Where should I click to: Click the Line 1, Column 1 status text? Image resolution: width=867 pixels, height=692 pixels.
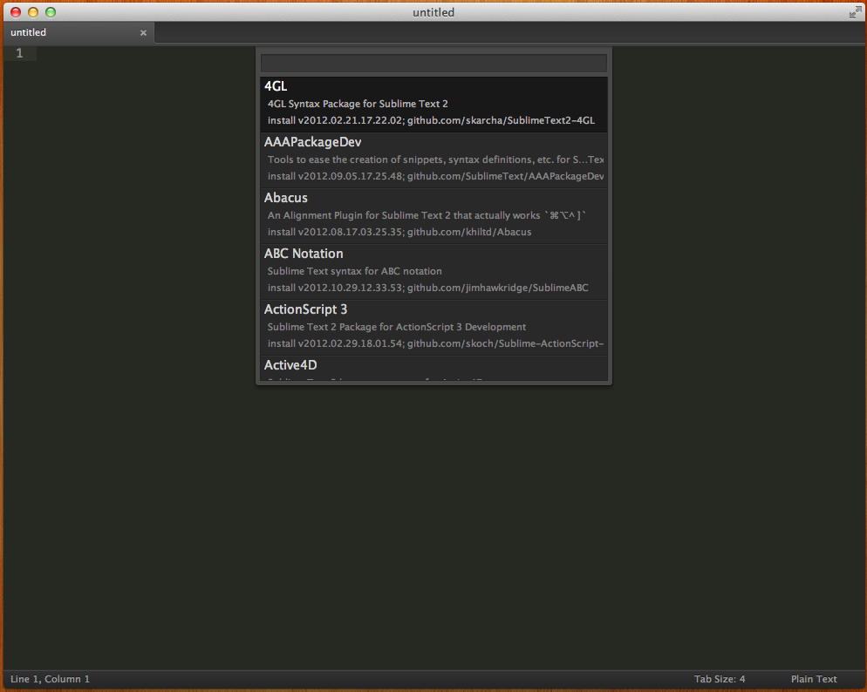coord(50,679)
